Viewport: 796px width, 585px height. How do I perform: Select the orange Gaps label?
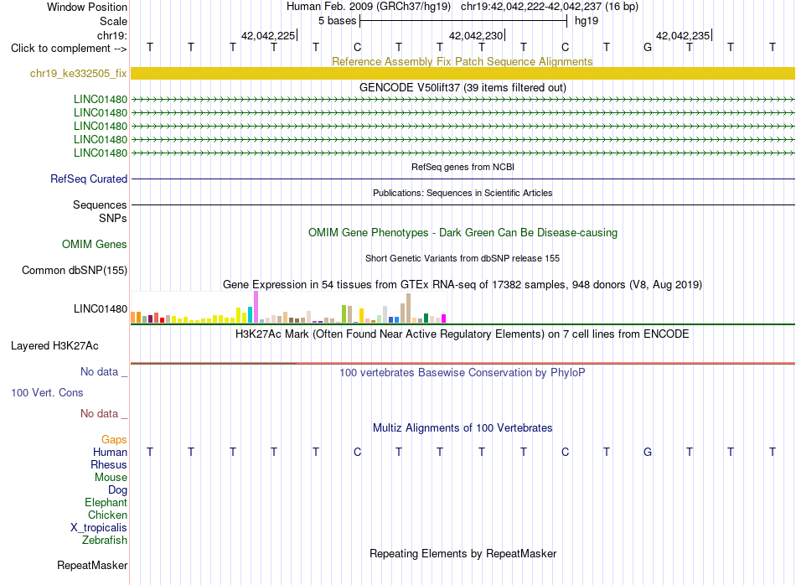tap(114, 439)
